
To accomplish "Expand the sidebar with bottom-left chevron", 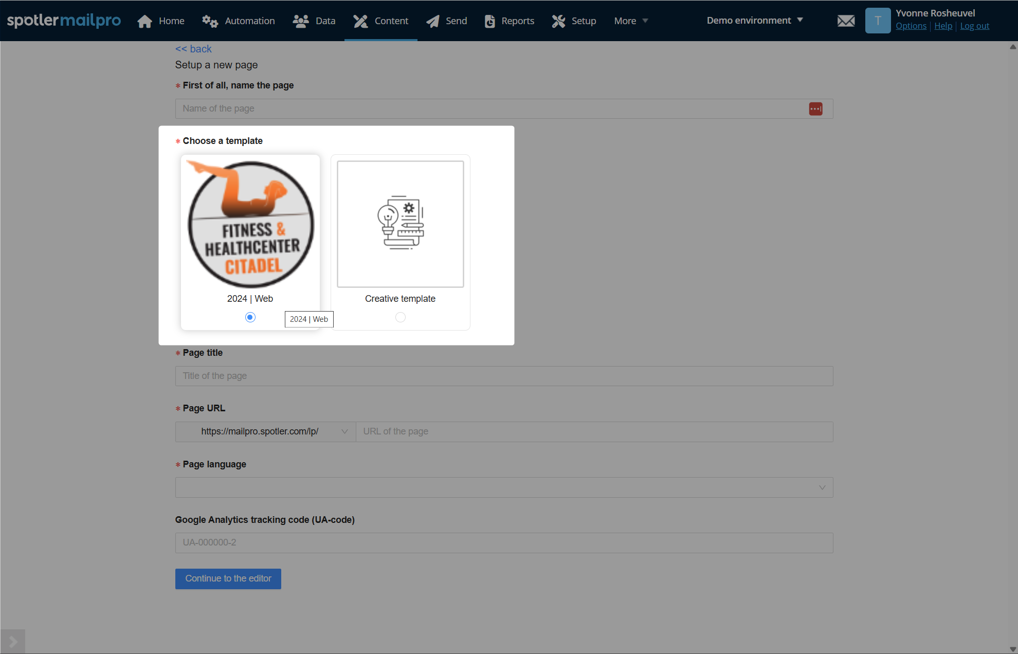I will [x=13, y=642].
